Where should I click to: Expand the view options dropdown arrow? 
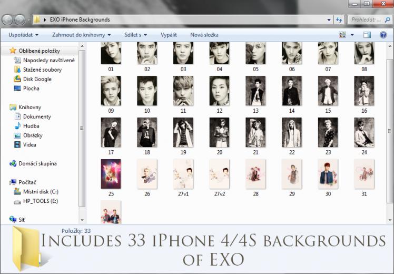tap(352, 35)
